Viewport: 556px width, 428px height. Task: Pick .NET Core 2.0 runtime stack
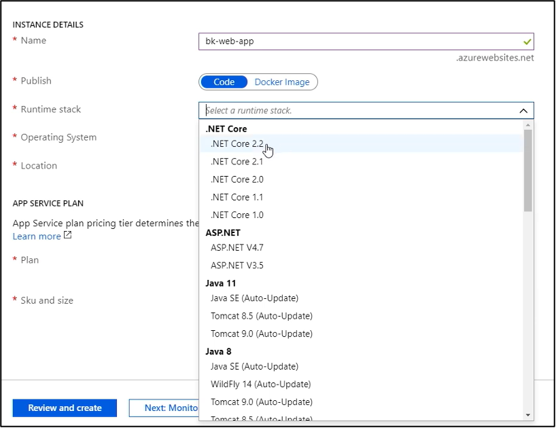tap(237, 179)
